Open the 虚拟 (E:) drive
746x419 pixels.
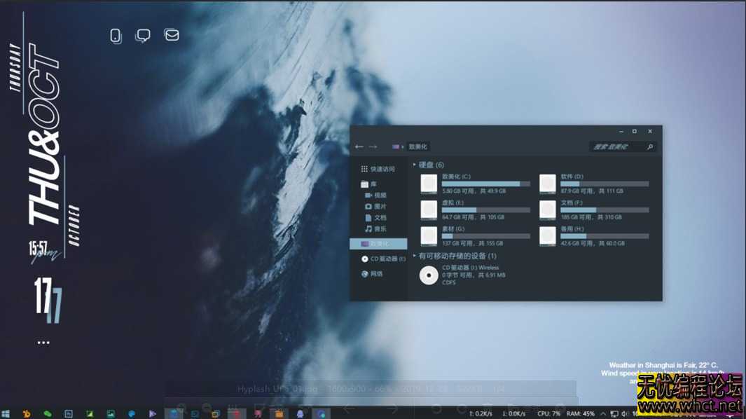tap(454, 202)
